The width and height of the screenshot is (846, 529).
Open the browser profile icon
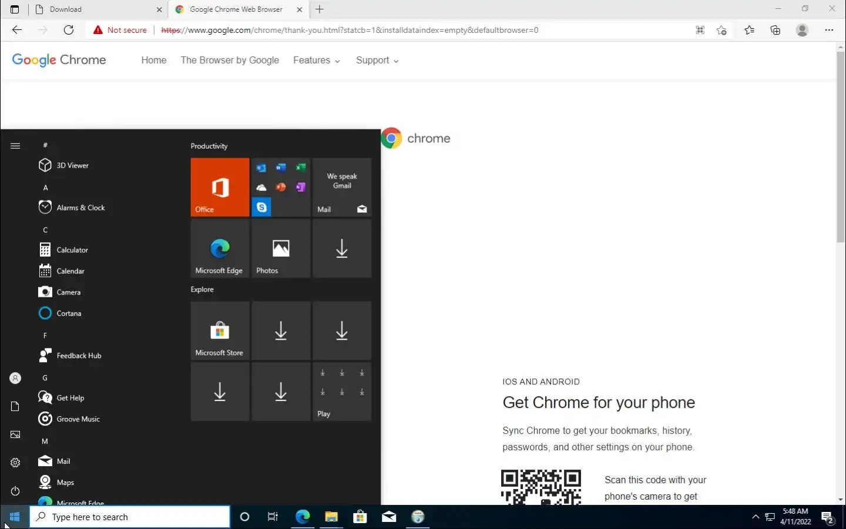[x=802, y=30]
